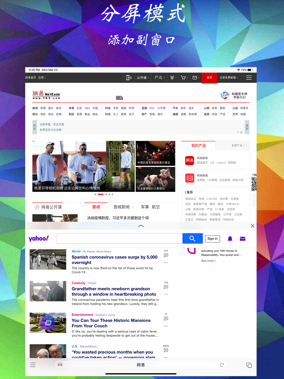Click the Yahoo Sign in button
Viewport: 284px width, 379px height.
[x=212, y=239]
